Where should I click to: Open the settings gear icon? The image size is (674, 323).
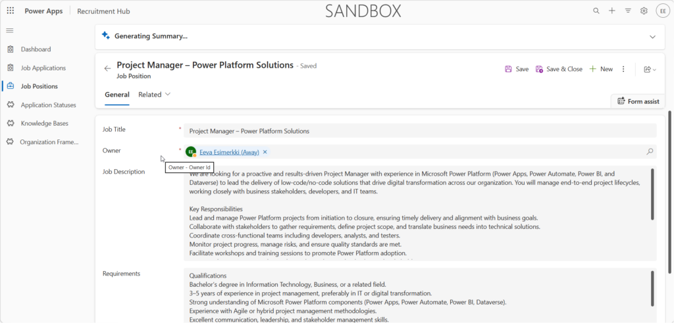click(x=644, y=11)
